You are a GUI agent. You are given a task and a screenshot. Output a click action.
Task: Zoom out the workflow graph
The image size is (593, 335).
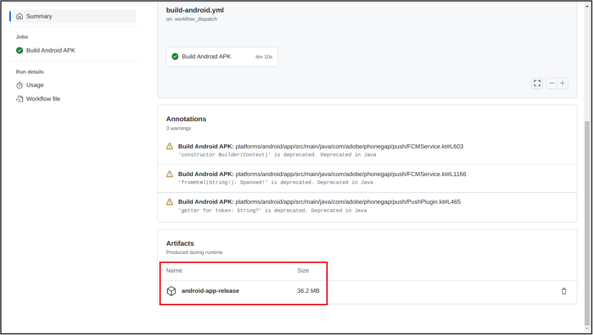click(x=552, y=83)
